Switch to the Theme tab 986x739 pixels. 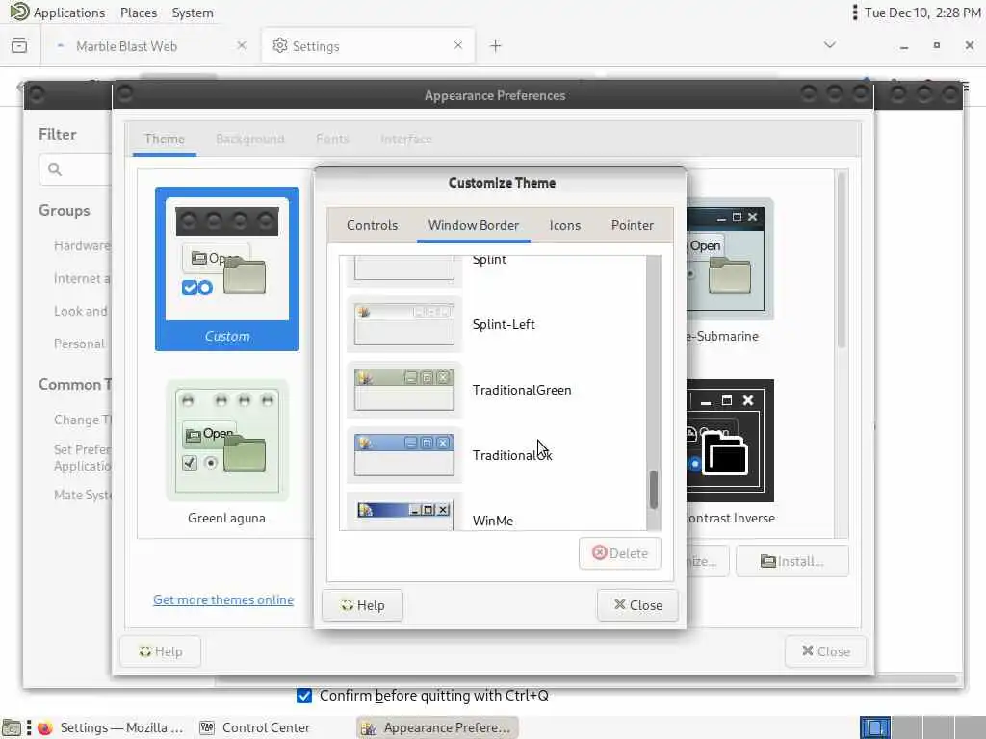pyautogui.click(x=164, y=139)
